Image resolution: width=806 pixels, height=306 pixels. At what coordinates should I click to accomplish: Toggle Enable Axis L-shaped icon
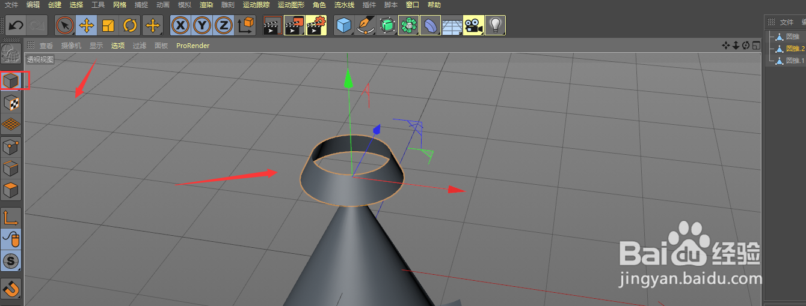click(11, 217)
